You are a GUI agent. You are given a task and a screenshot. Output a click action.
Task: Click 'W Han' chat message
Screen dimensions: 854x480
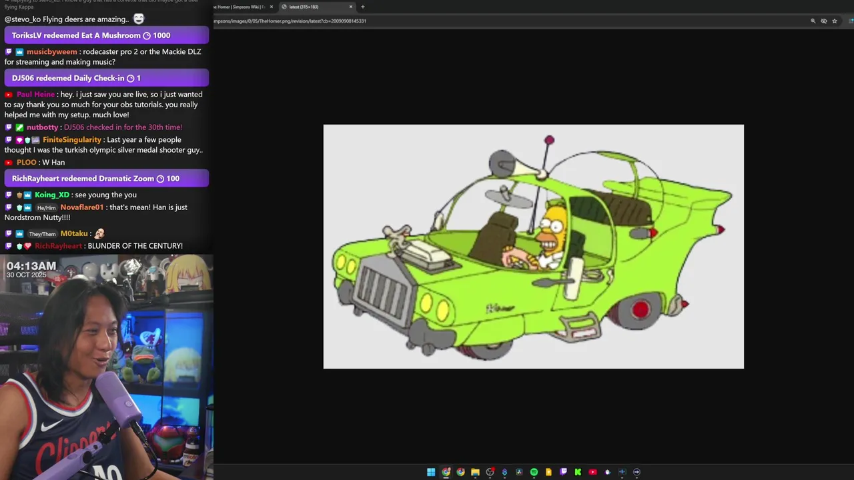click(53, 162)
